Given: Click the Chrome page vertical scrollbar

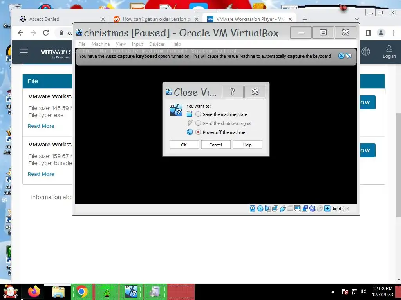Looking at the screenshot, I should [399, 166].
